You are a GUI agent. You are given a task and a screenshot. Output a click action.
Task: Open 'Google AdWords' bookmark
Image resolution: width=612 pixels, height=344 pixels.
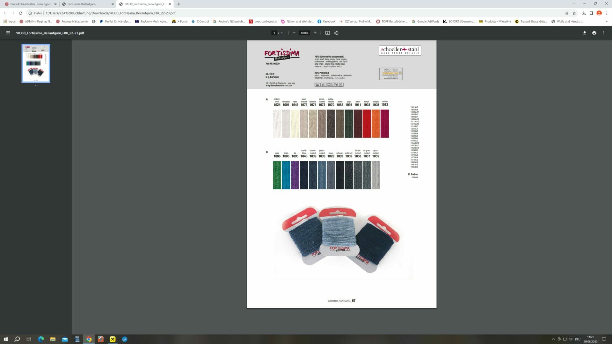pos(426,21)
